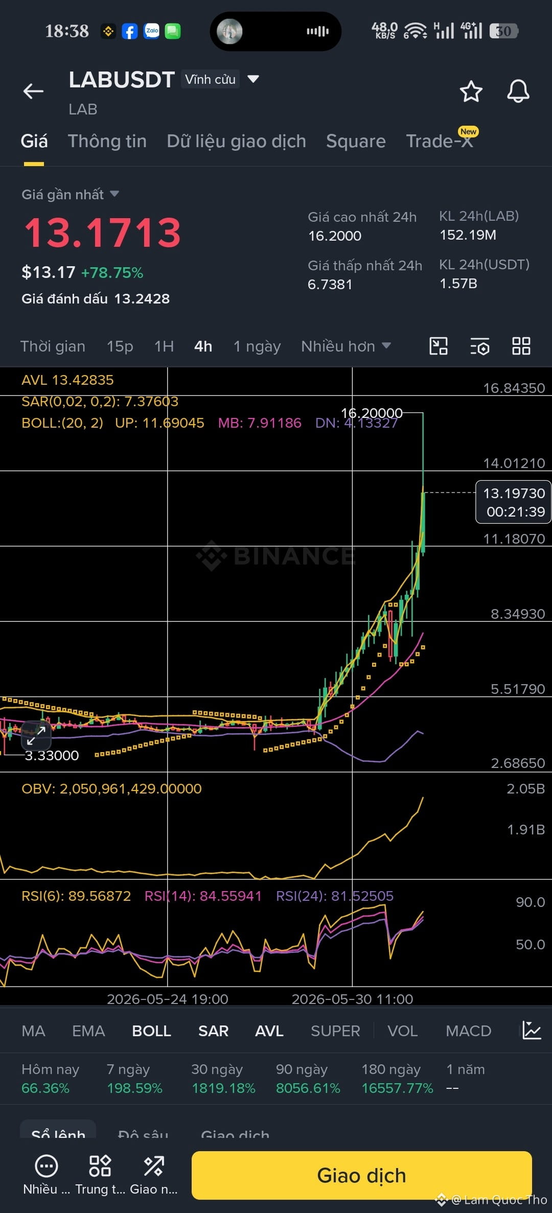The width and height of the screenshot is (552, 1213).
Task: Expand Nhiều hơn timeframe dropdown
Action: tap(346, 346)
